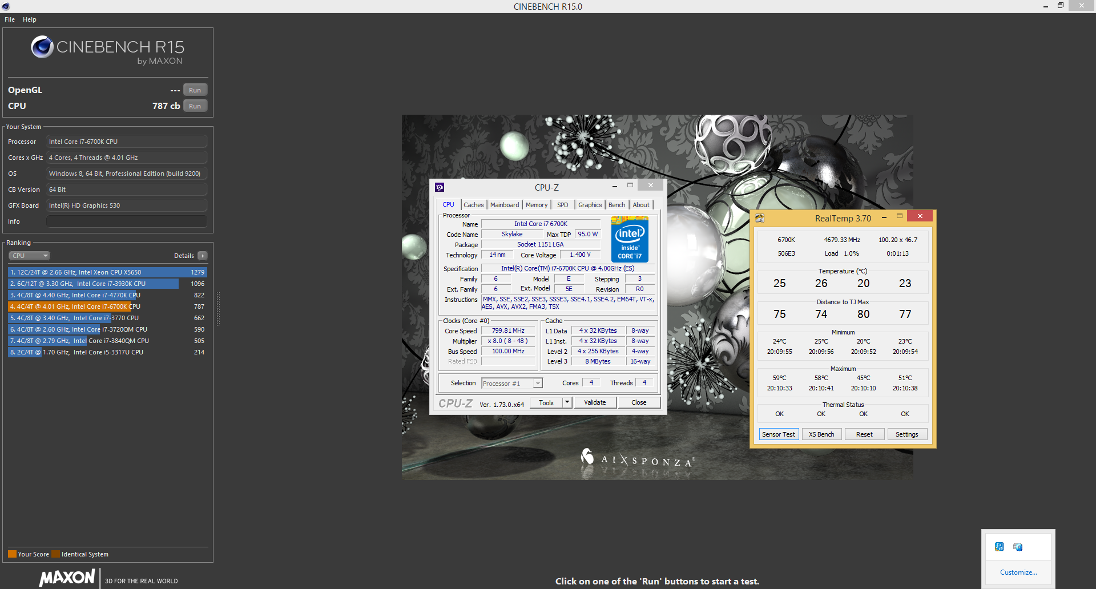
Task: Switch to the Bench tab in CPU-Z
Action: 617,205
